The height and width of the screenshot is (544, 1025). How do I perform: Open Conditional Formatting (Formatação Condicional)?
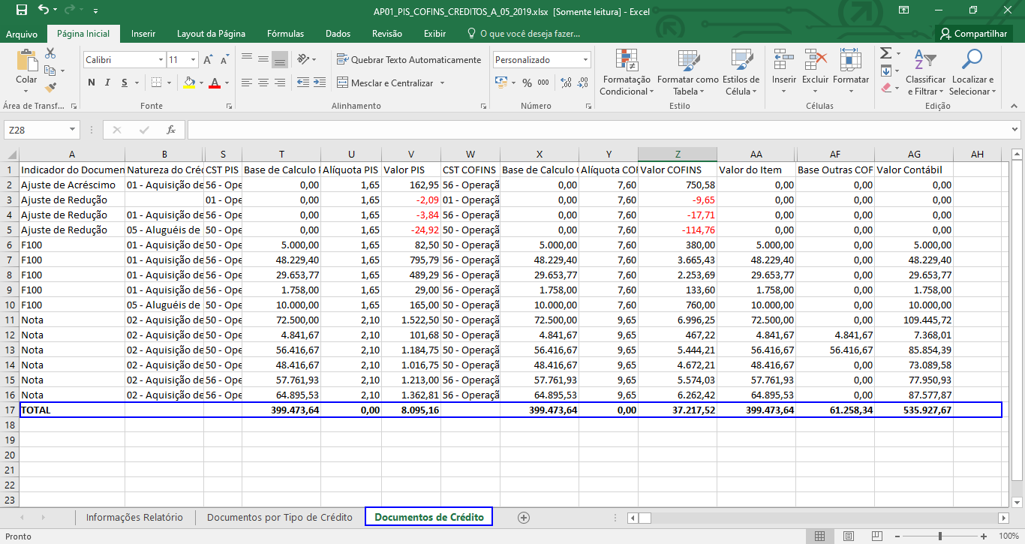point(627,73)
